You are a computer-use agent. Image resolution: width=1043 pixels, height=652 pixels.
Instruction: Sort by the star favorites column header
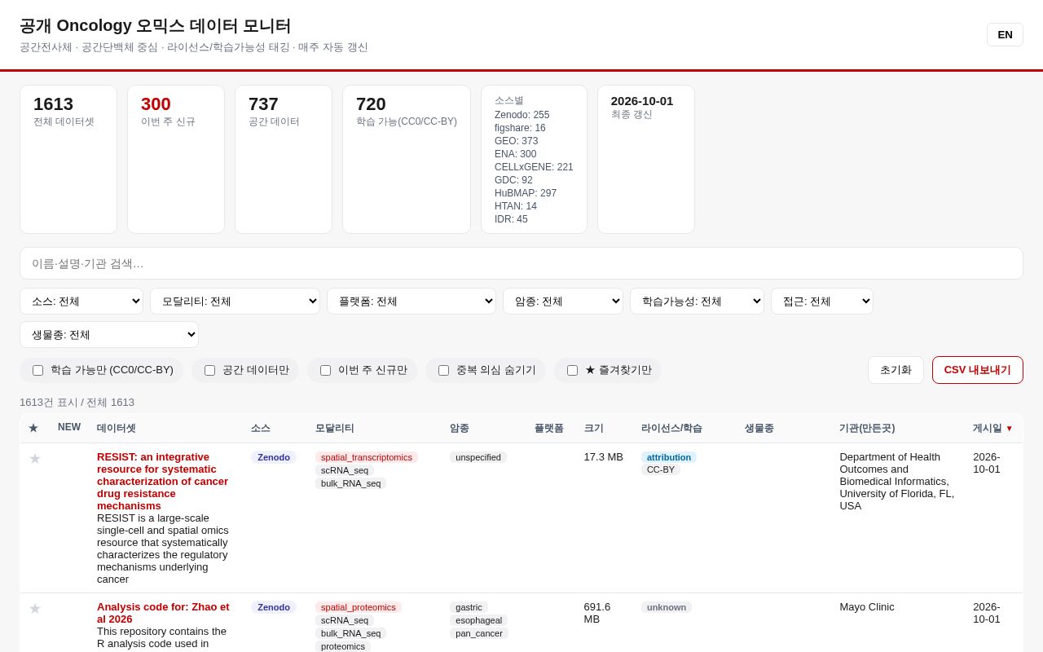pyautogui.click(x=33, y=428)
